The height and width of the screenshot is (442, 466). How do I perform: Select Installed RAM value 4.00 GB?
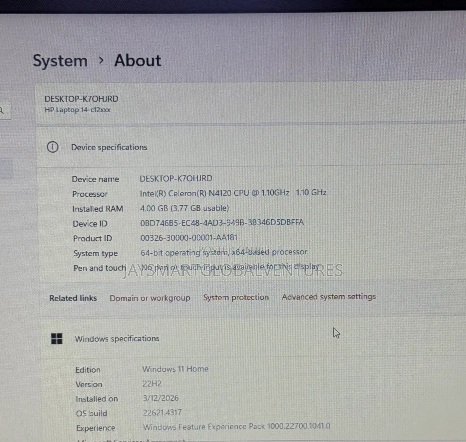click(185, 208)
